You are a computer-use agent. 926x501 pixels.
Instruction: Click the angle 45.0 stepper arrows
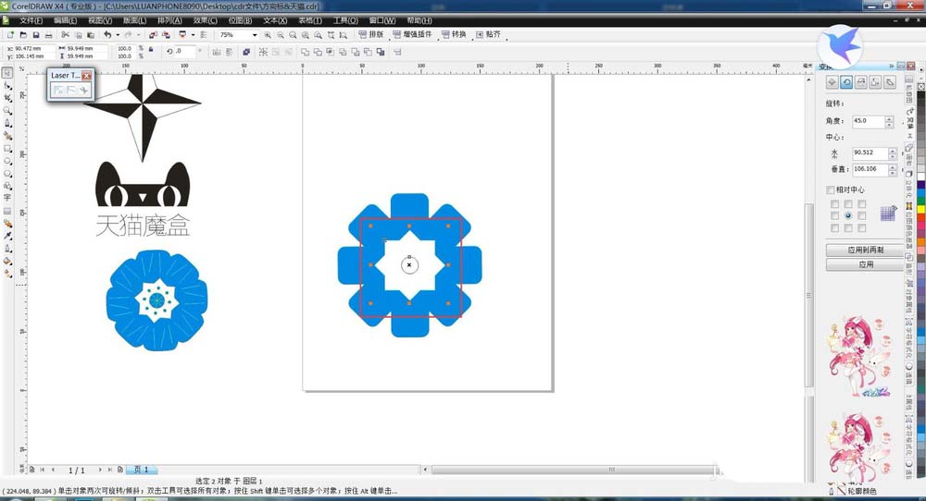coord(889,121)
